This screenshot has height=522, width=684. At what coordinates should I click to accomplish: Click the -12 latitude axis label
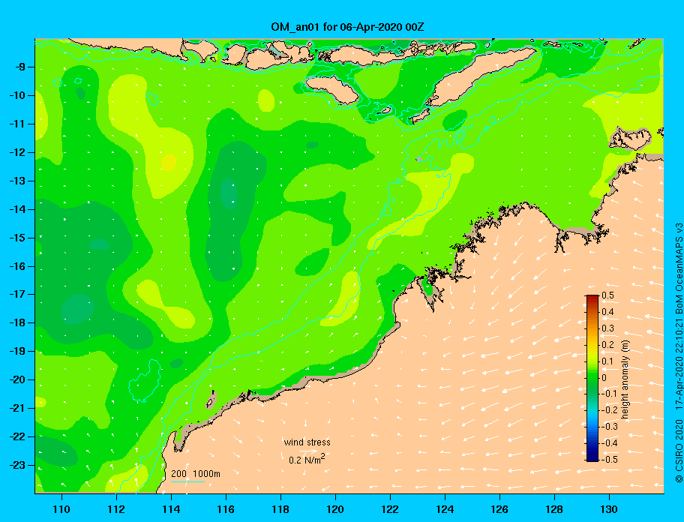click(17, 153)
